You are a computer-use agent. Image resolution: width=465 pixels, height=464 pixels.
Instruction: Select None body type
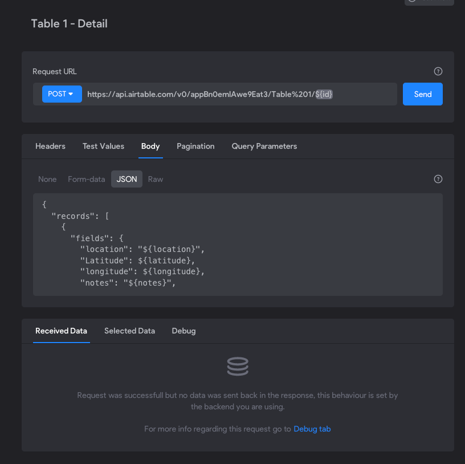pyautogui.click(x=47, y=179)
